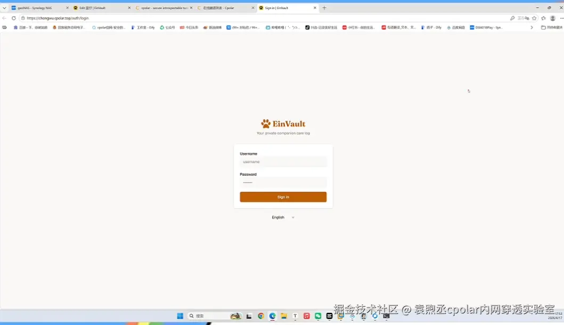
Task: Open the English language dropdown
Action: point(283,217)
